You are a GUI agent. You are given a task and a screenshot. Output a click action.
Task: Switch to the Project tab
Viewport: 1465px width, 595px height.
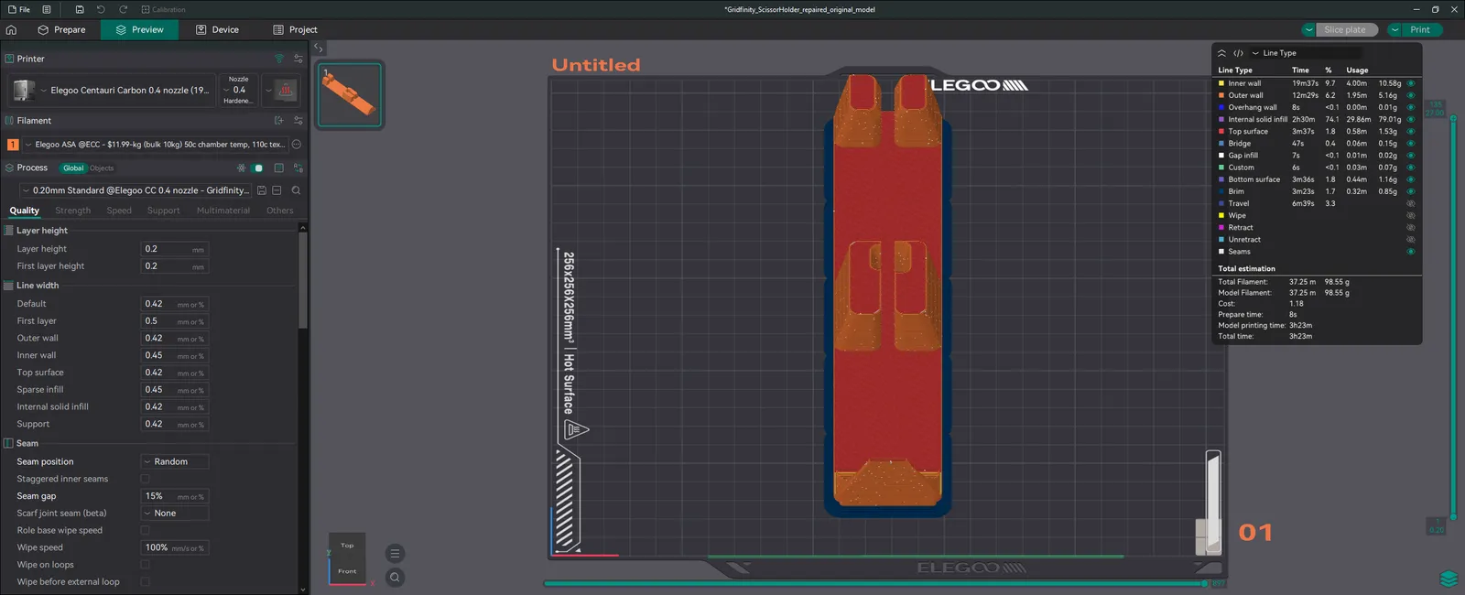(x=295, y=29)
